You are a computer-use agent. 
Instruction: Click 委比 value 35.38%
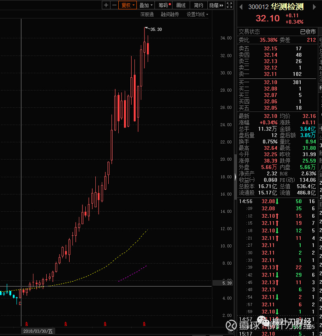point(268,40)
